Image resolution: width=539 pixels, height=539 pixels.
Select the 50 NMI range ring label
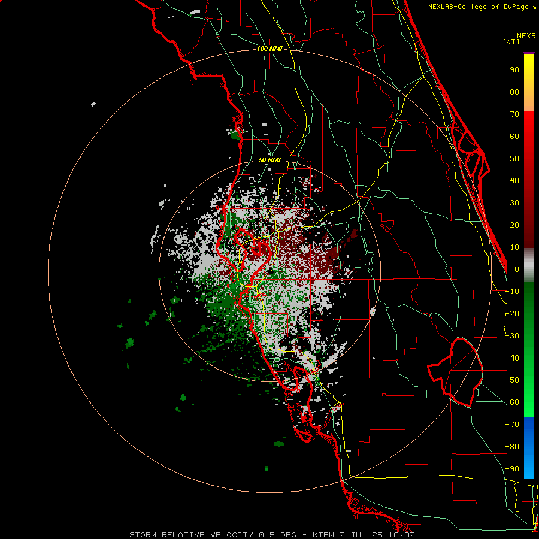(269, 160)
